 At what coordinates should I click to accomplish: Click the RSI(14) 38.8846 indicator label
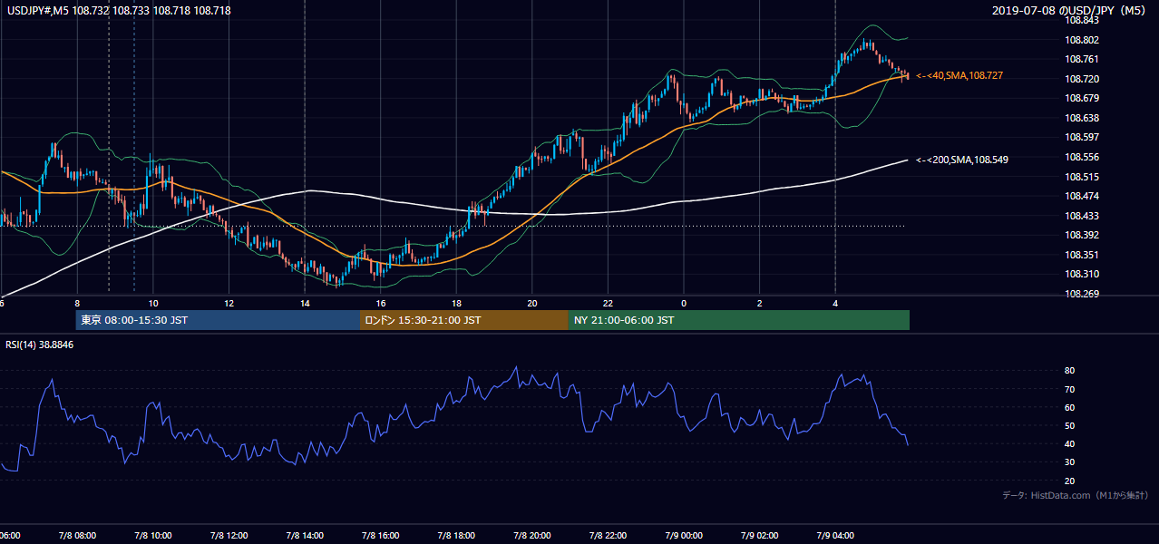40,345
